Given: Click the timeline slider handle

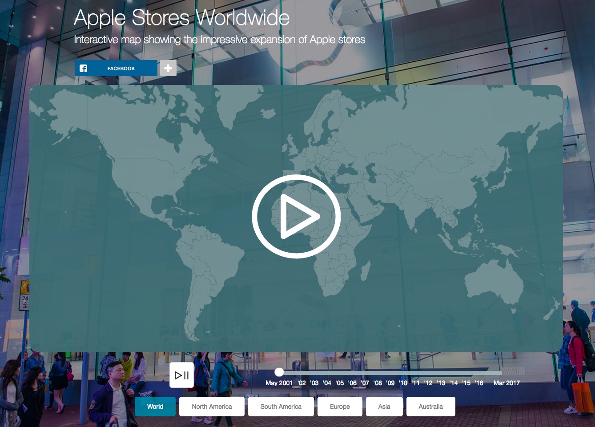Looking at the screenshot, I should point(279,372).
